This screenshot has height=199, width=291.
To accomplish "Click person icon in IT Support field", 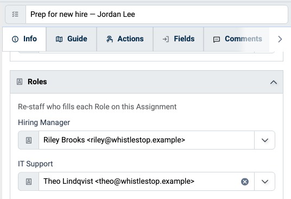I will (29, 182).
